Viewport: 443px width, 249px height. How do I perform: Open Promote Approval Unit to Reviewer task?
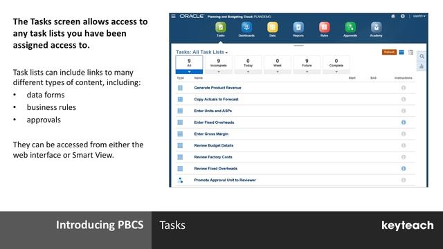pyautogui.click(x=224, y=180)
